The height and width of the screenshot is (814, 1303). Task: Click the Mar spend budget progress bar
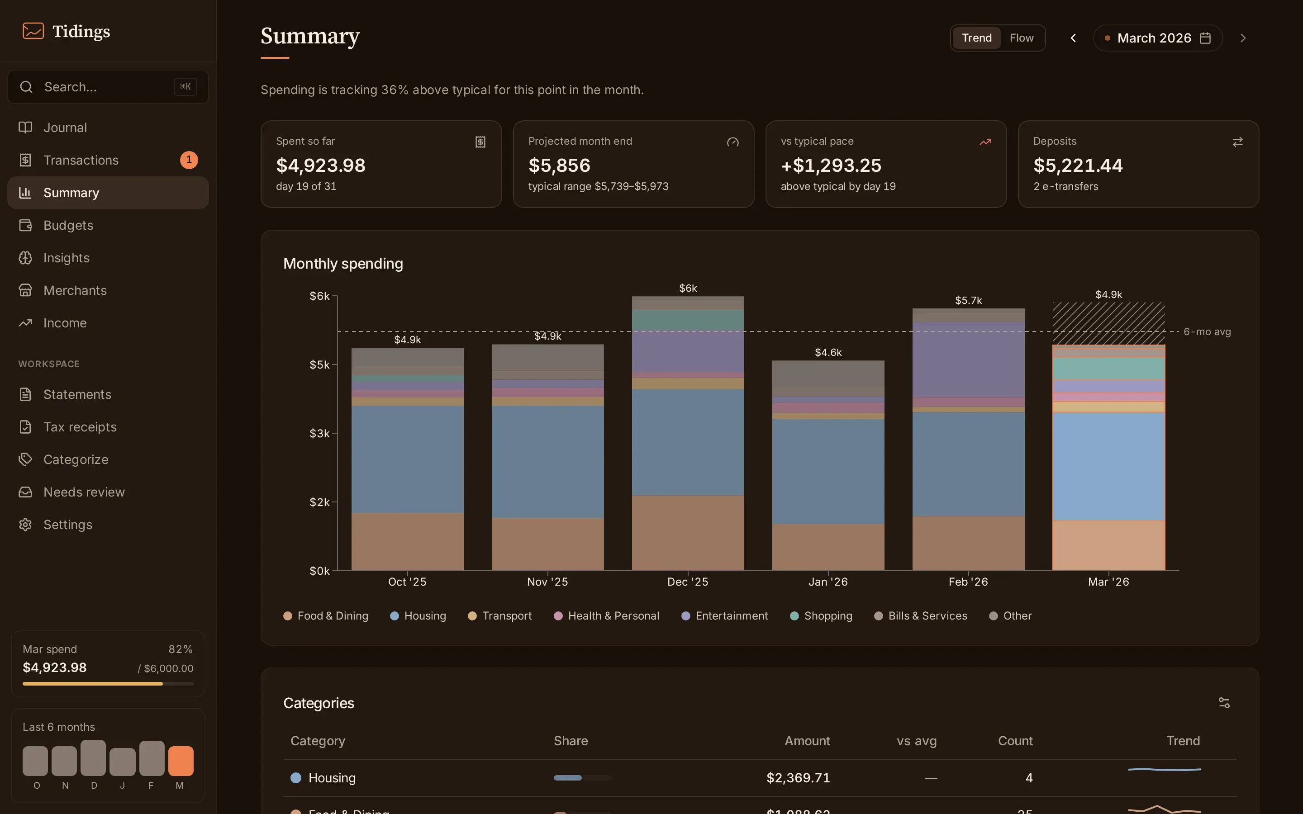108,684
